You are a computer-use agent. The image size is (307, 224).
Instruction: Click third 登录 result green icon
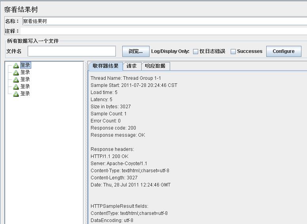pyautogui.click(x=16, y=79)
